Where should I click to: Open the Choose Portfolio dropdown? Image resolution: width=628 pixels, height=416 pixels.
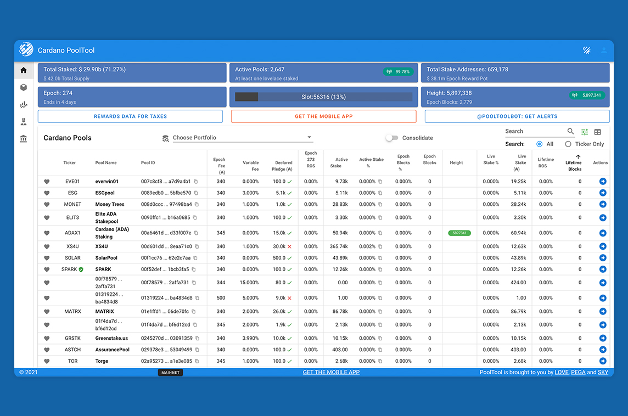click(x=242, y=138)
